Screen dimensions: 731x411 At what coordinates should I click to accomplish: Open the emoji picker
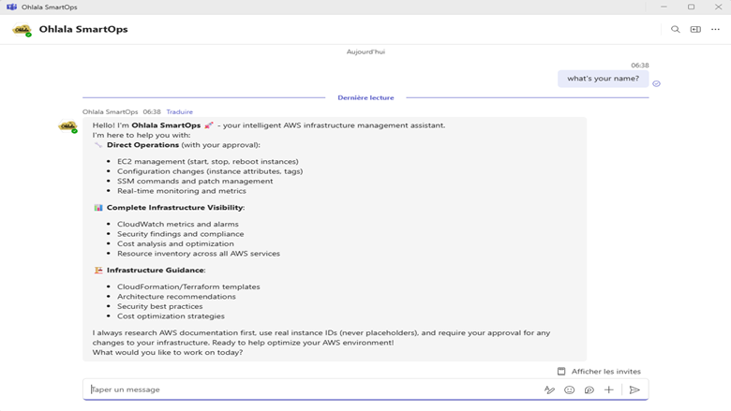point(570,389)
